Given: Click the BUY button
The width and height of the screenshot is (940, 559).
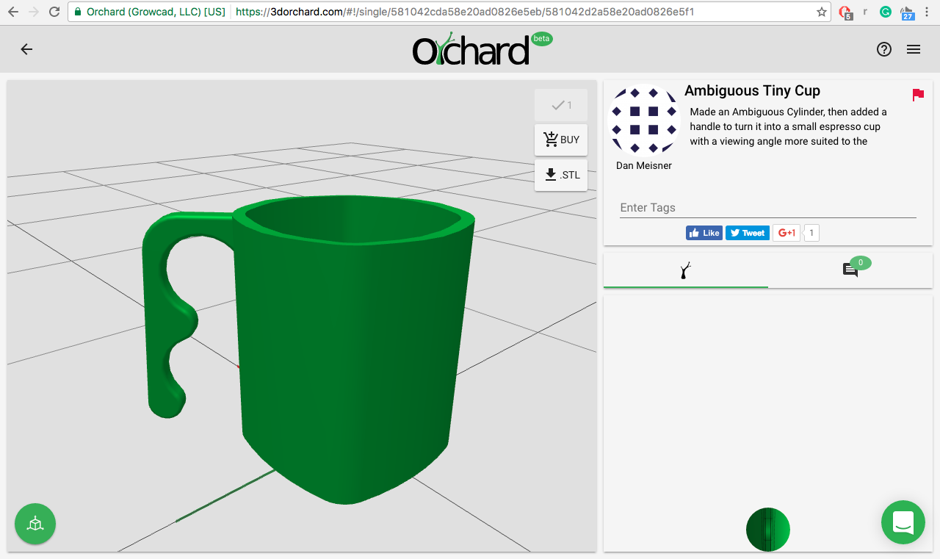Looking at the screenshot, I should [561, 140].
